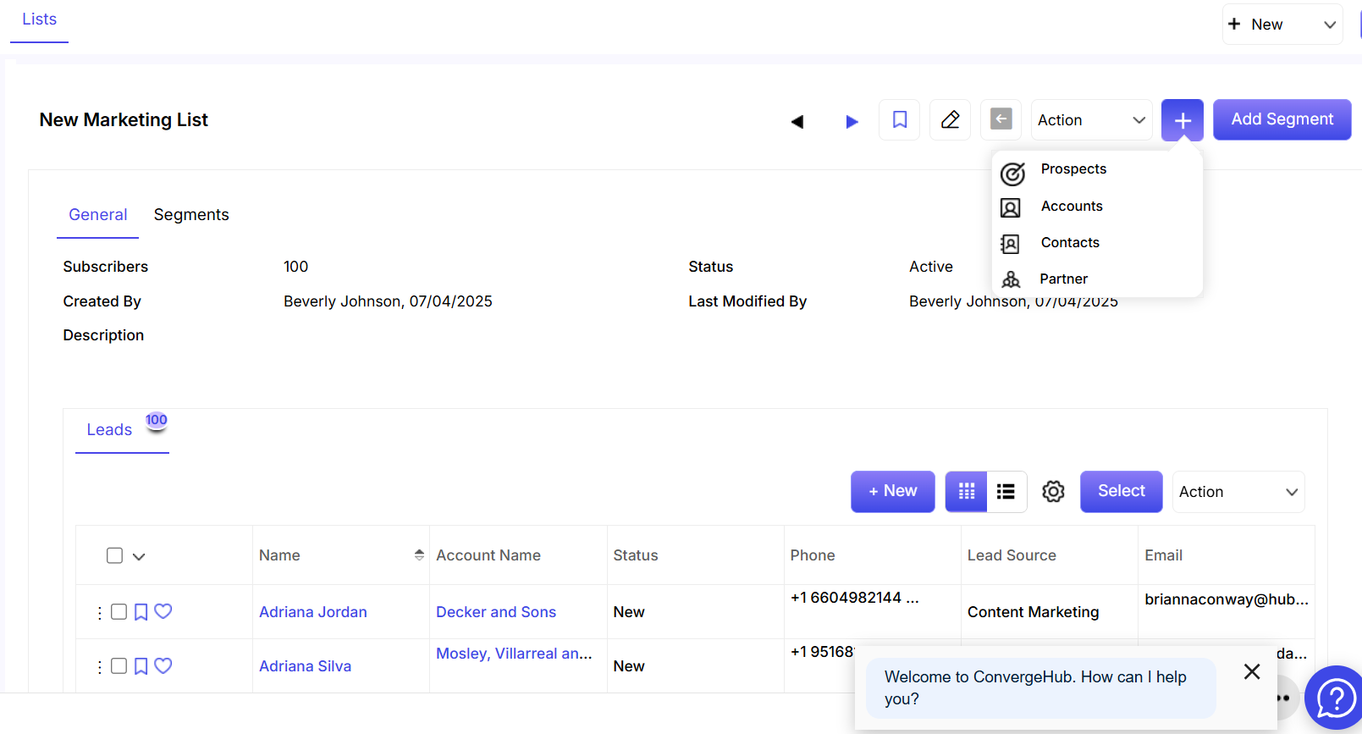1362x734 pixels.
Task: Click the Phone column header
Action: click(813, 555)
